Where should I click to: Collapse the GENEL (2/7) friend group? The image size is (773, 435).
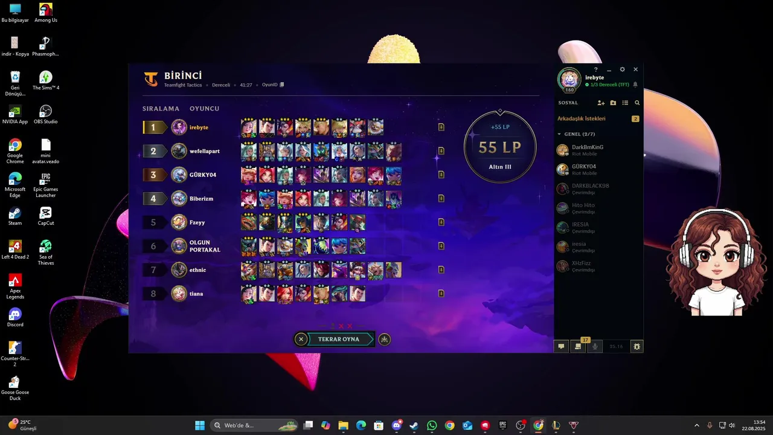click(559, 134)
